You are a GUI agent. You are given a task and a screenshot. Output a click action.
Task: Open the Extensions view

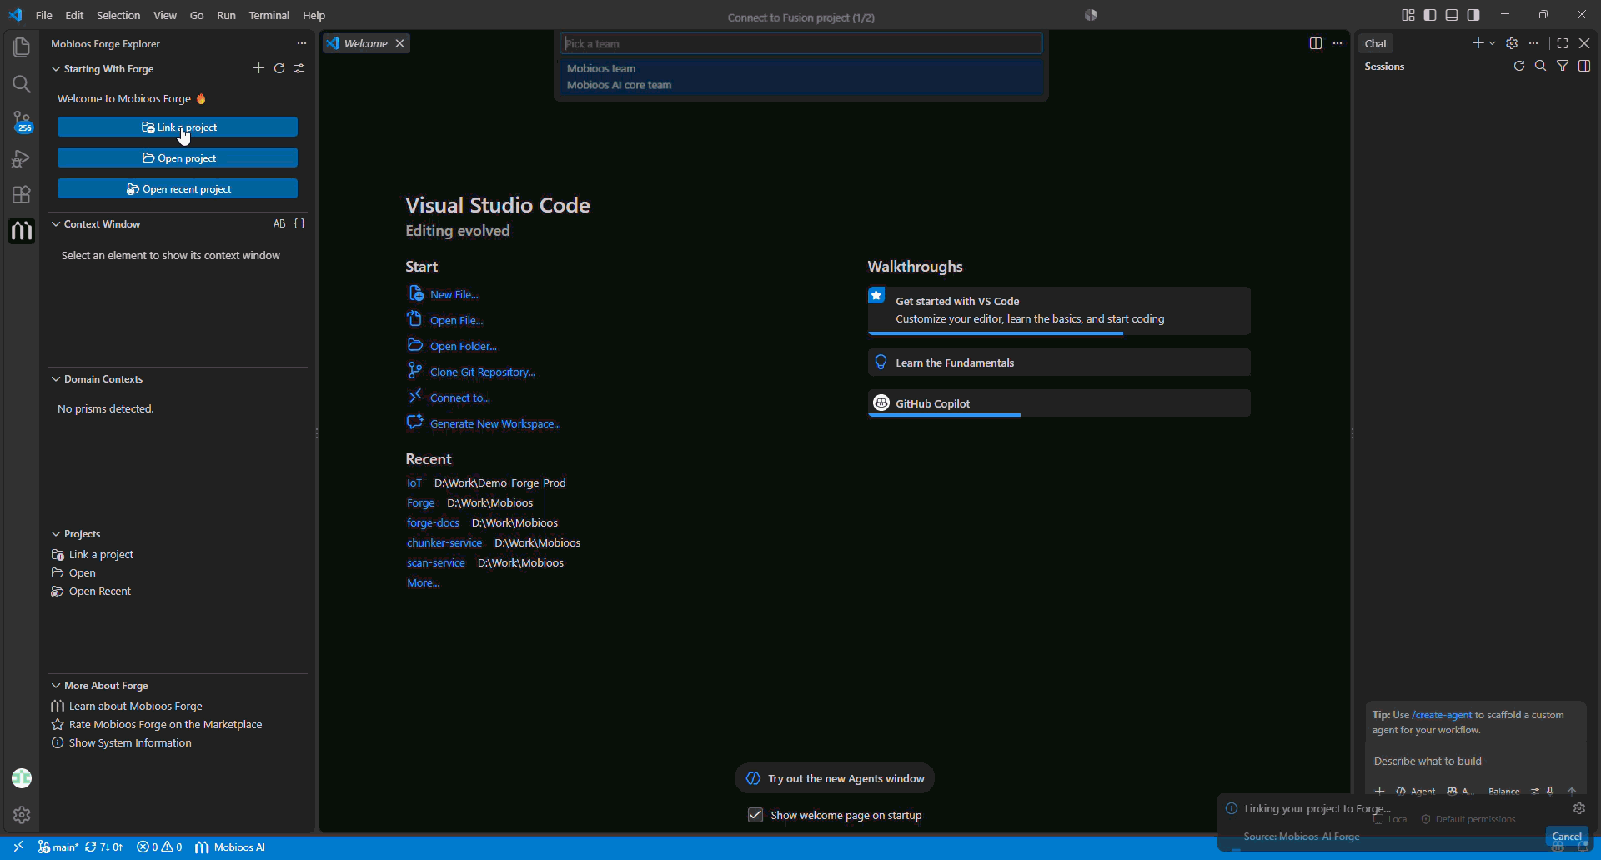tap(22, 195)
